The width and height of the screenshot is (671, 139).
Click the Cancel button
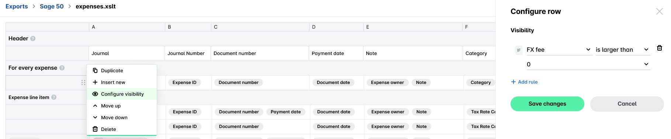pyautogui.click(x=627, y=104)
